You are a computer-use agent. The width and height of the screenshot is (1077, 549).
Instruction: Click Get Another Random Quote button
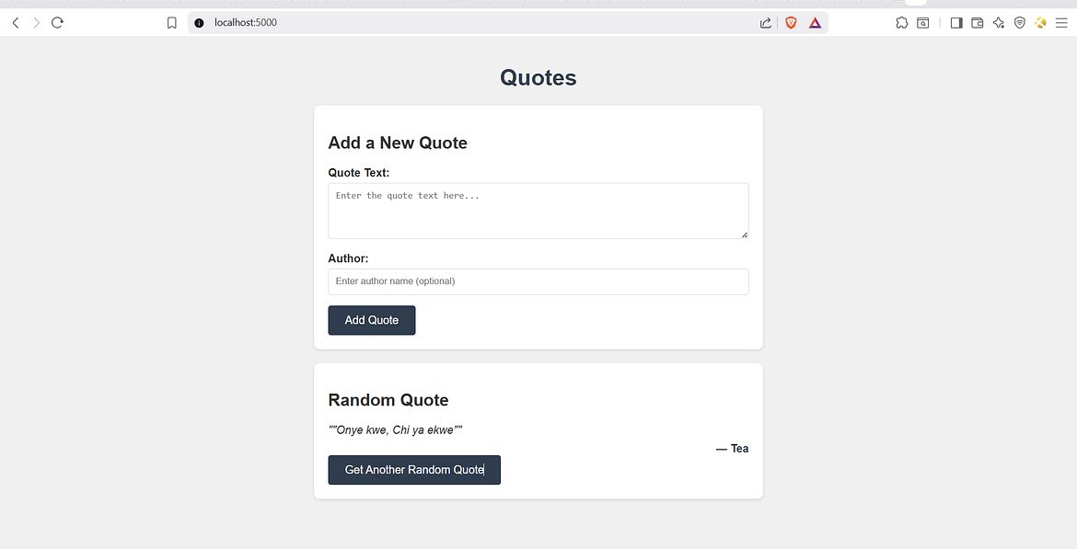point(414,470)
